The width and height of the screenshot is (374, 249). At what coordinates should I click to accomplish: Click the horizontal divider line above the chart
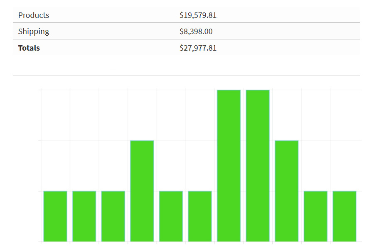point(186,75)
